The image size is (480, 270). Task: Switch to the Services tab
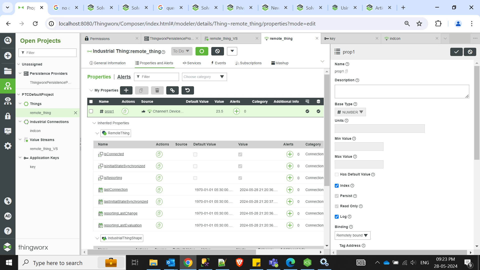click(192, 63)
